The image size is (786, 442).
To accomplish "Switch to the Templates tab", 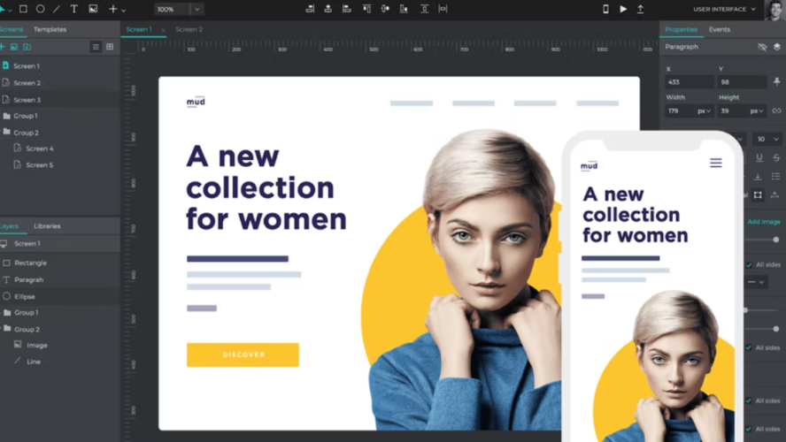I will click(x=50, y=29).
